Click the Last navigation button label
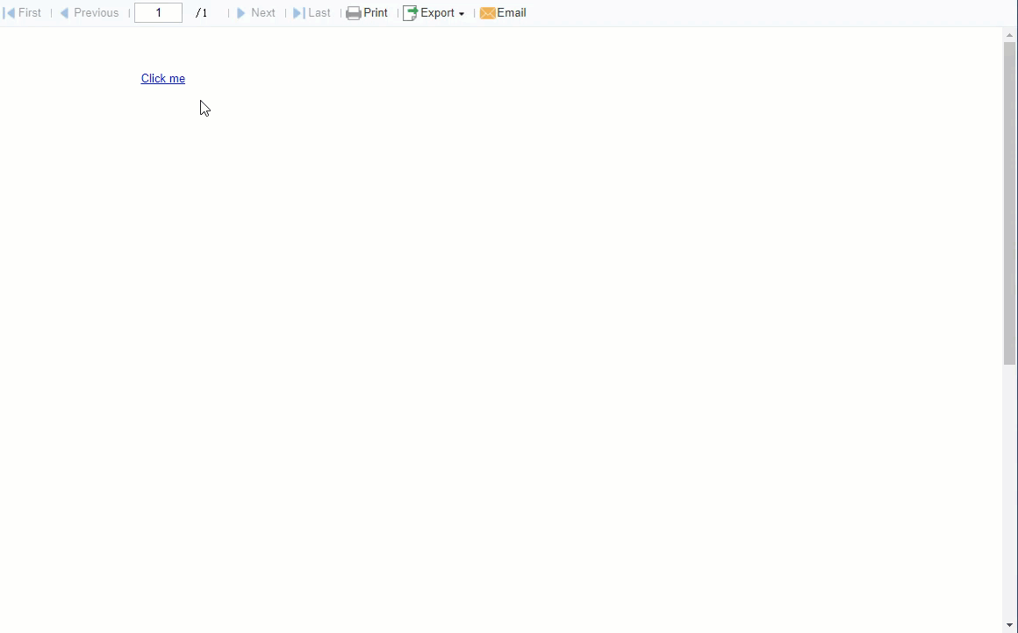Image resolution: width=1018 pixels, height=633 pixels. (319, 12)
